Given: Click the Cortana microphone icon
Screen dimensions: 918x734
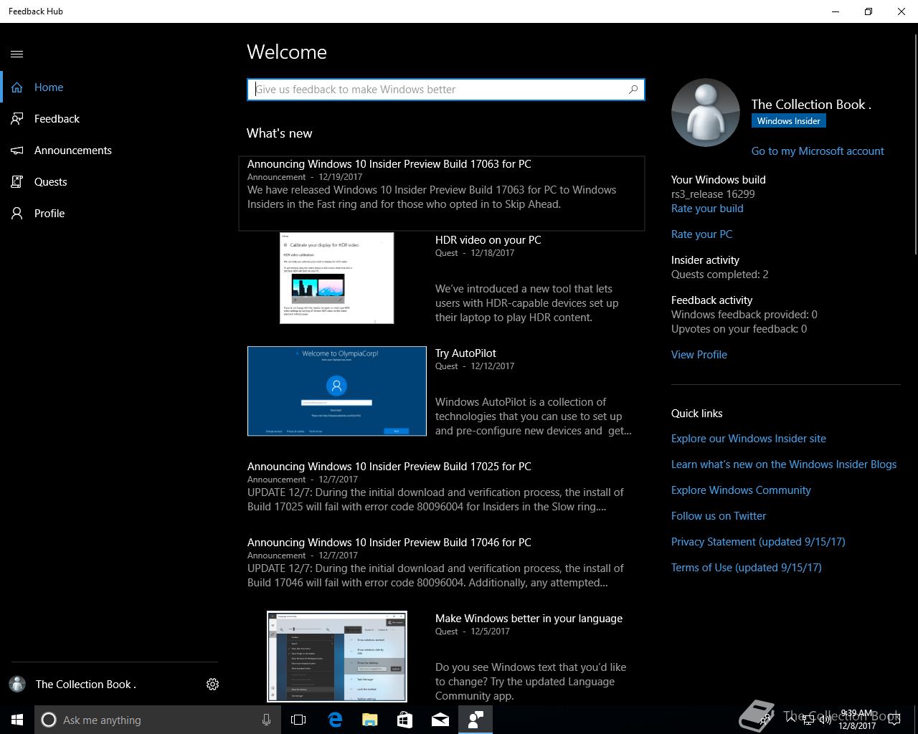Looking at the screenshot, I should [x=266, y=720].
